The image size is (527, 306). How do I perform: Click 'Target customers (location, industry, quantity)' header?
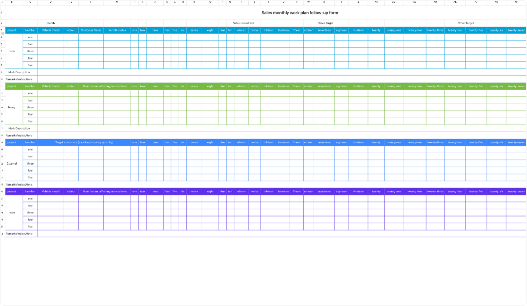[84, 142]
